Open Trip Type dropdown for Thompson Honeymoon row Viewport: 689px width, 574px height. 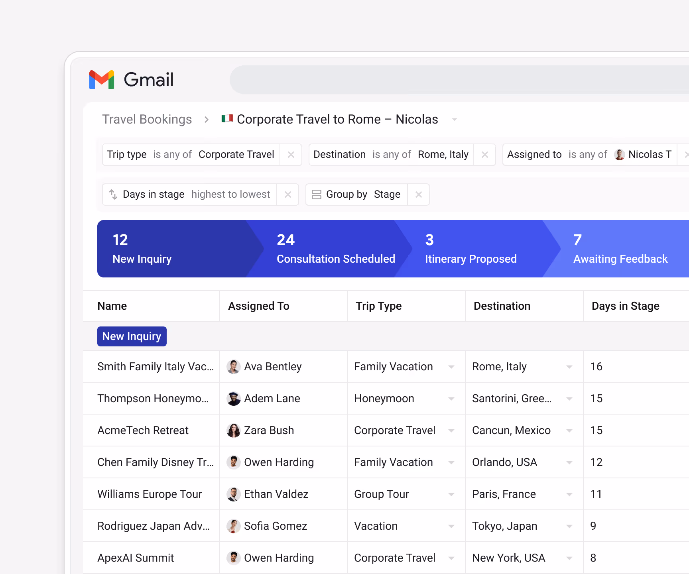tap(451, 399)
